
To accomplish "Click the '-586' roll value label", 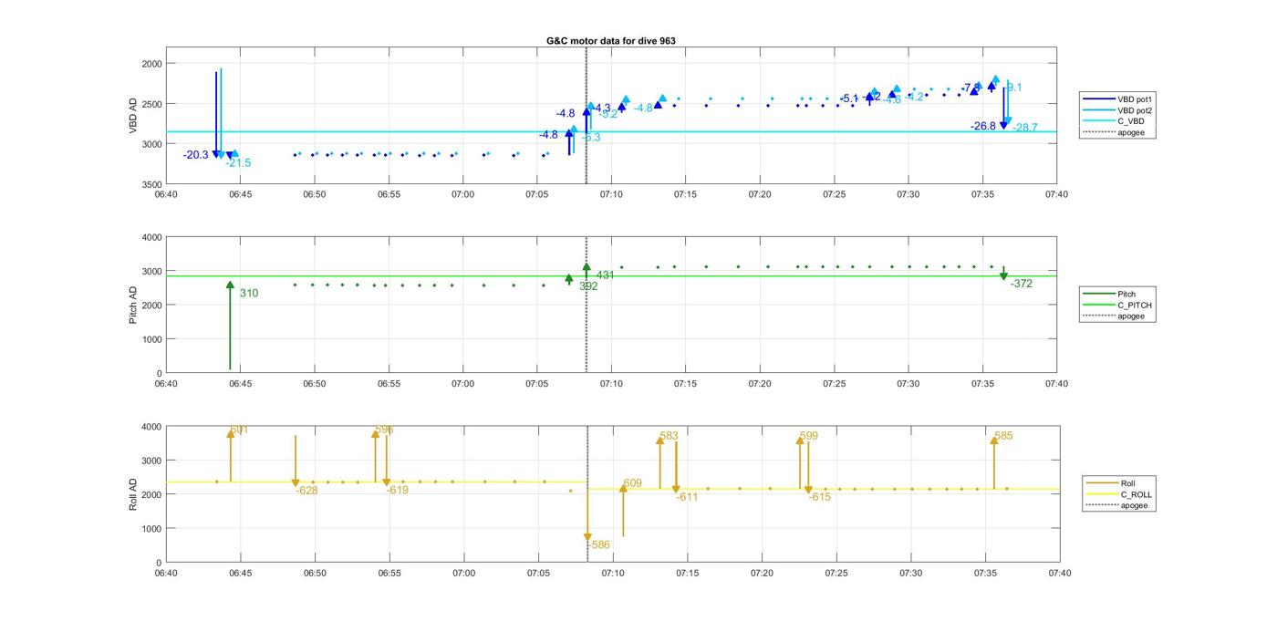I will (x=598, y=545).
